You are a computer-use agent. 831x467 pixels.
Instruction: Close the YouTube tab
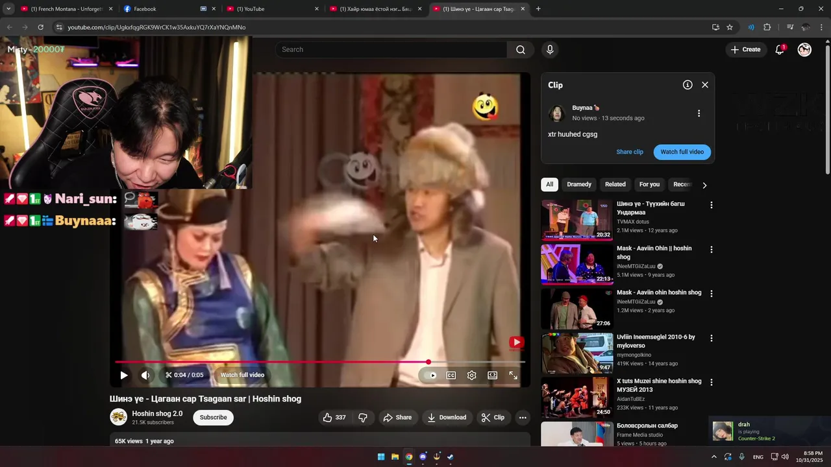pyautogui.click(x=317, y=9)
